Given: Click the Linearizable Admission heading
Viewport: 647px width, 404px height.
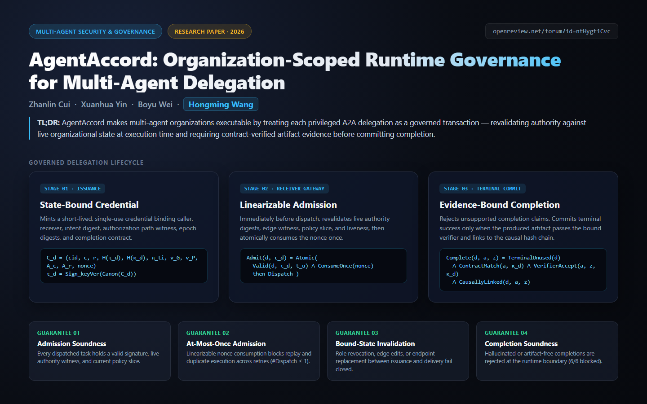Looking at the screenshot, I should pyautogui.click(x=288, y=205).
